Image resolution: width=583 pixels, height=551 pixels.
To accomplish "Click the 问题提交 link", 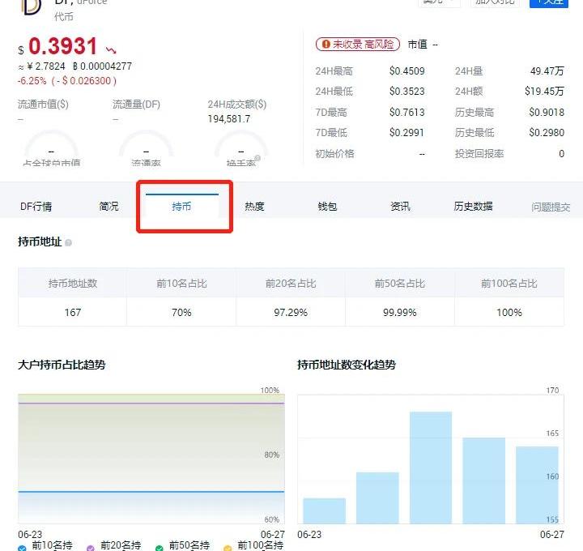I will [551, 207].
